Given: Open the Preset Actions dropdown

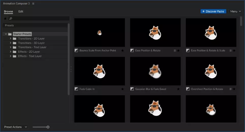Looking at the screenshot, I should point(16,127).
